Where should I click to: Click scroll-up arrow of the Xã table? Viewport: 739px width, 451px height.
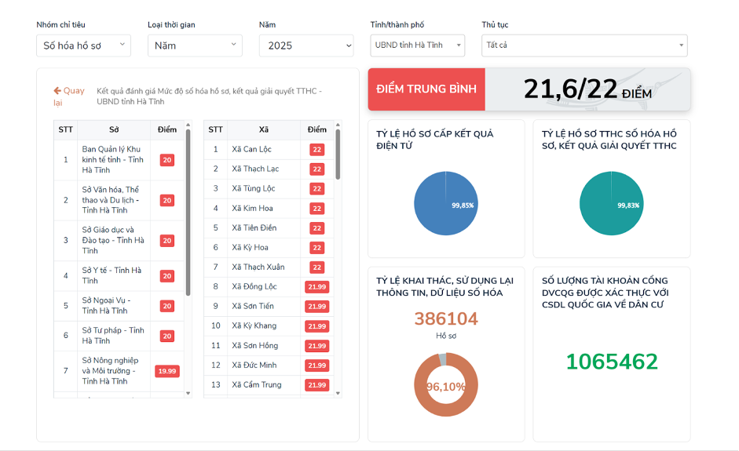(x=338, y=125)
